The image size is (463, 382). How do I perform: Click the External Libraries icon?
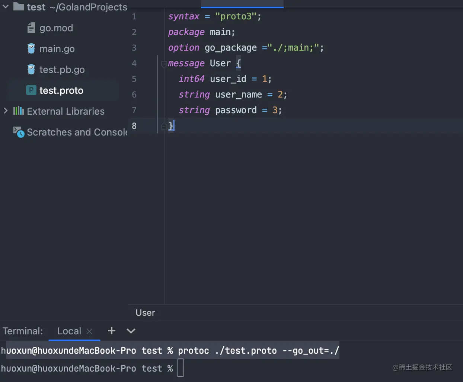19,111
